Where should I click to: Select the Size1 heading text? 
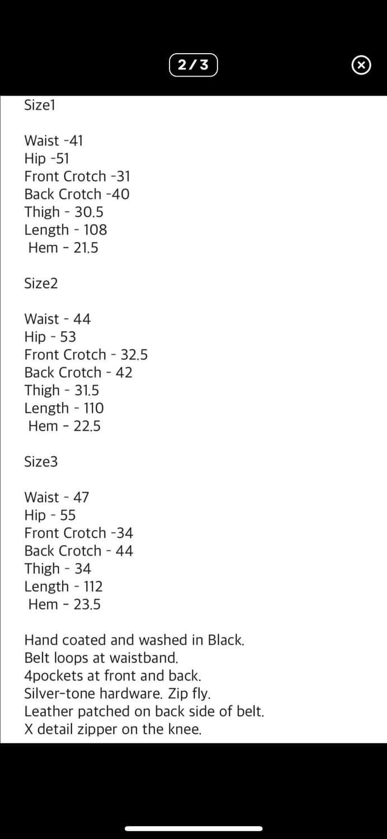pos(40,105)
